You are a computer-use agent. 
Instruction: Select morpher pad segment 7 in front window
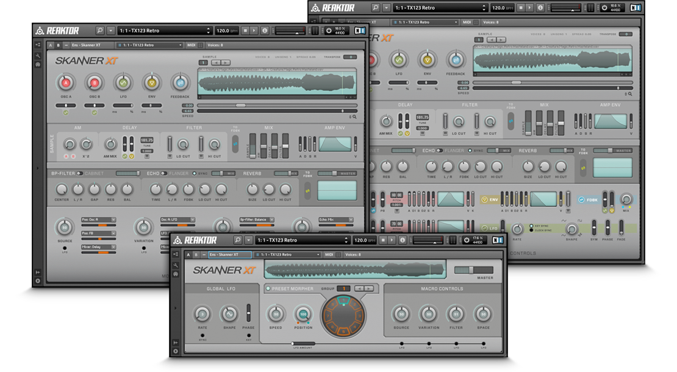click(x=328, y=315)
